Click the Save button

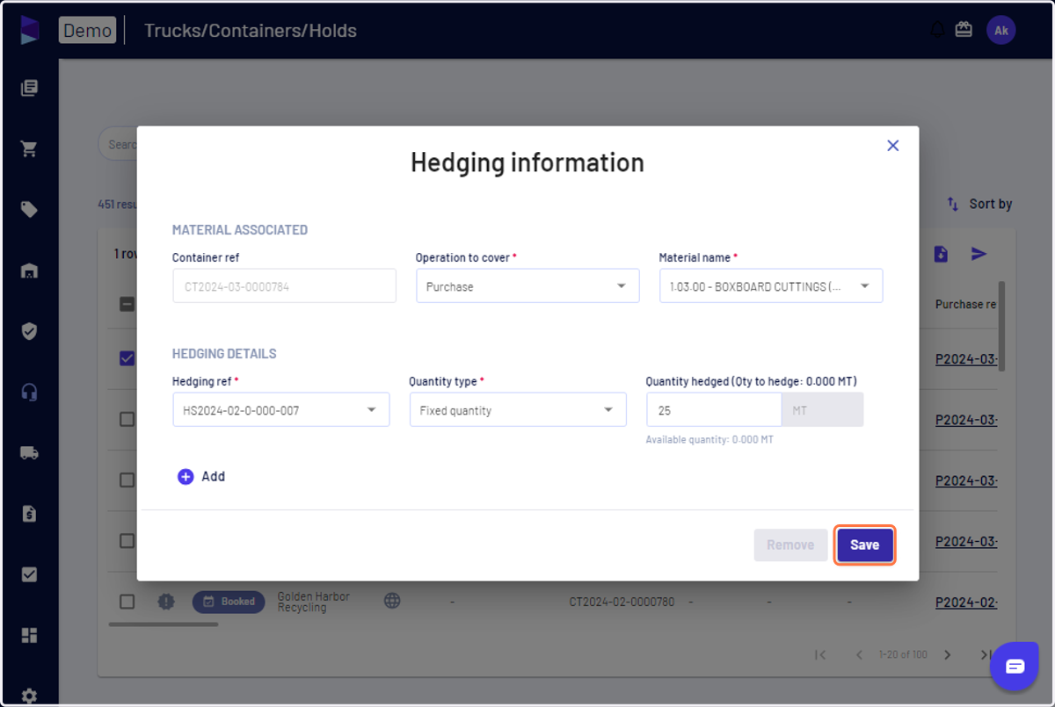864,545
